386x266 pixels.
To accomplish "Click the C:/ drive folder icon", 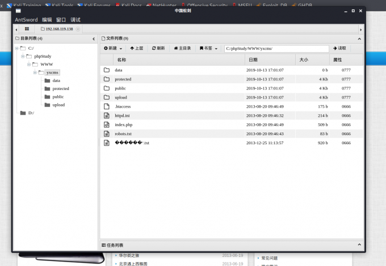I will pyautogui.click(x=23, y=48).
